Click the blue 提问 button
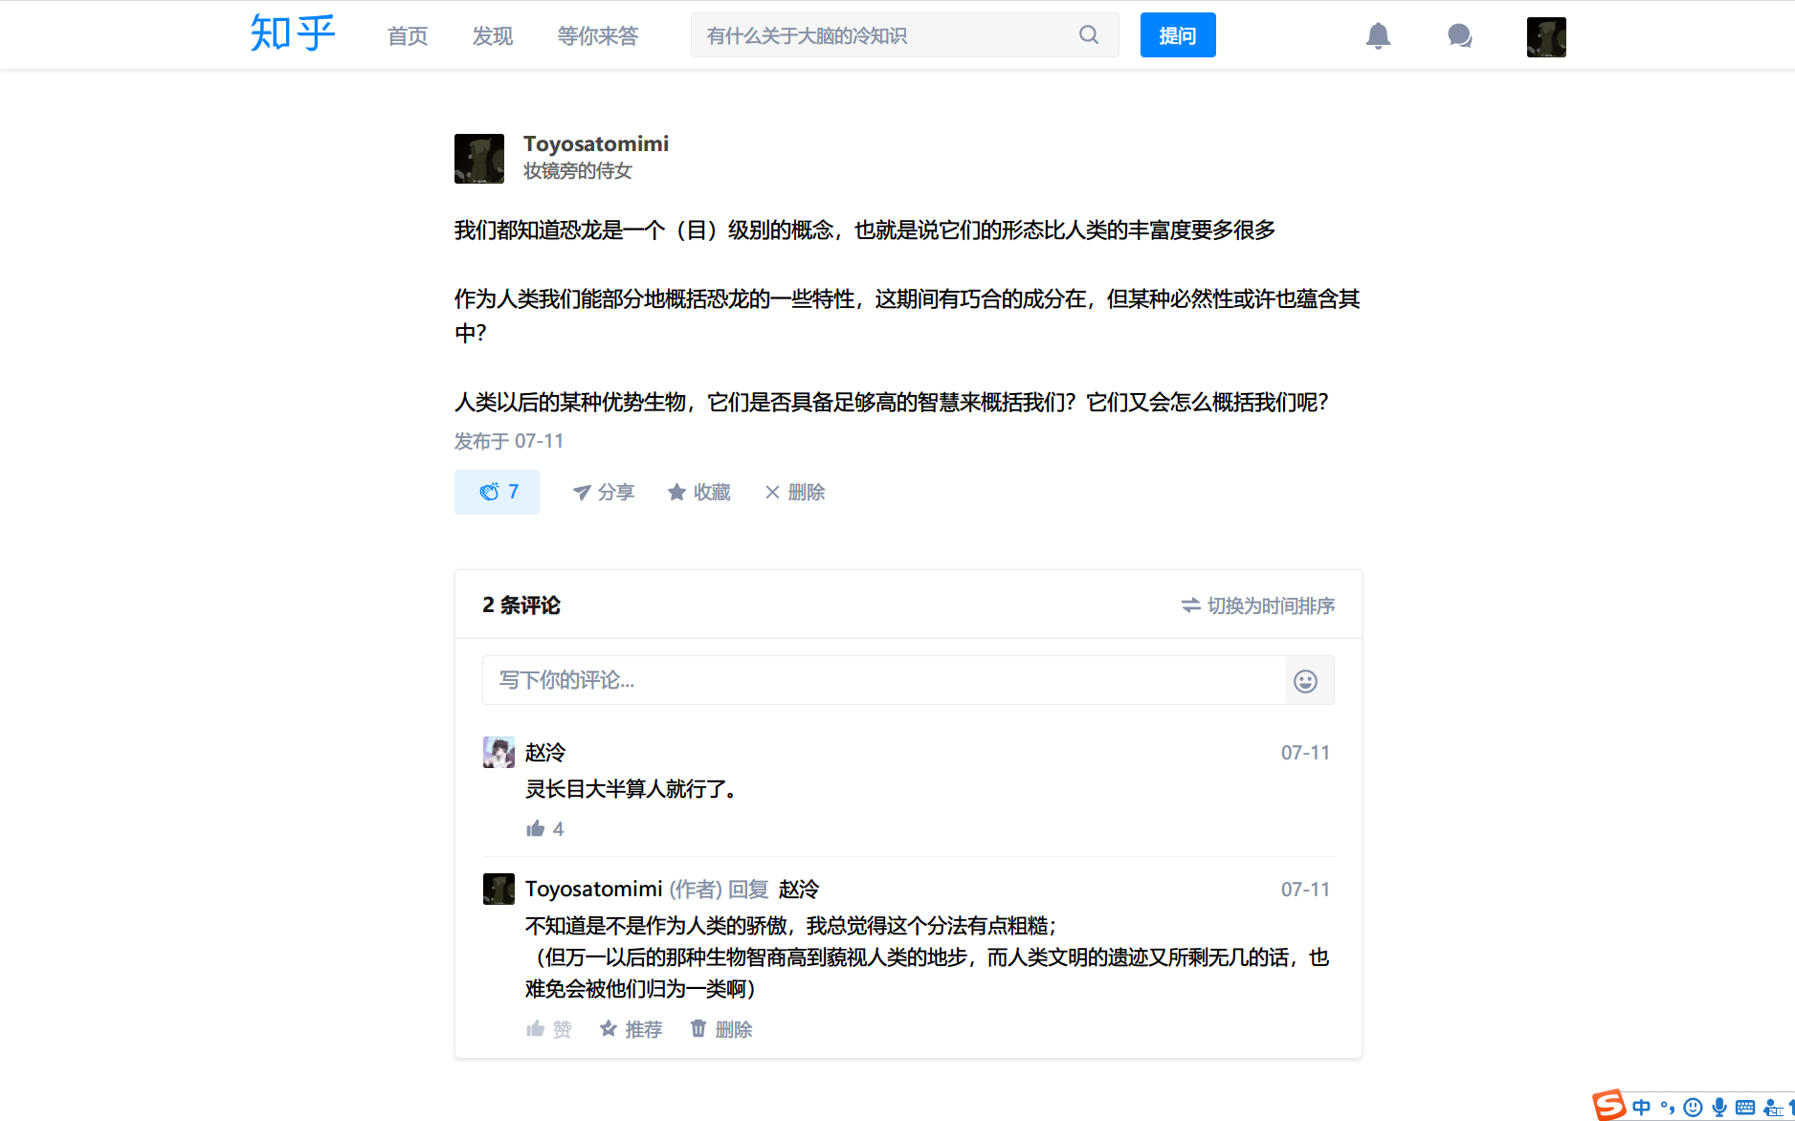This screenshot has width=1795, height=1121. click(1177, 35)
